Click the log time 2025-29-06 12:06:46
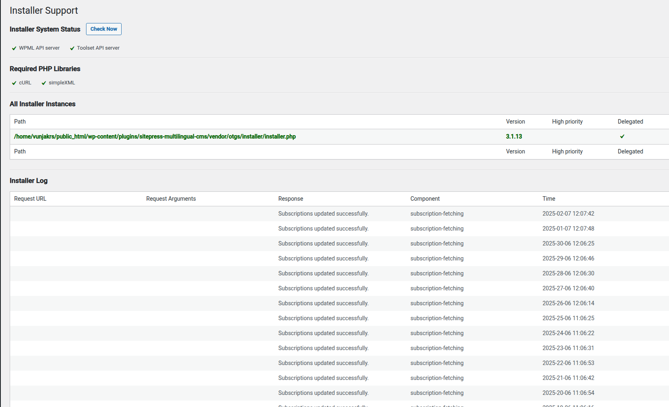The width and height of the screenshot is (669, 407). pyautogui.click(x=568, y=258)
